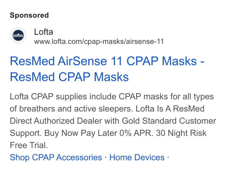This screenshot has width=231, height=170.
Task: Click the 'active sleepers' phrase in the description
Action: (x=102, y=109)
